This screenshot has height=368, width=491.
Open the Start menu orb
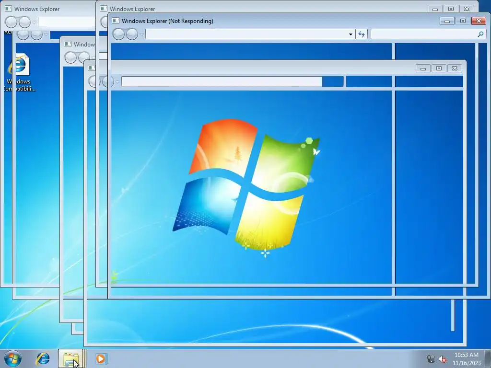click(13, 358)
